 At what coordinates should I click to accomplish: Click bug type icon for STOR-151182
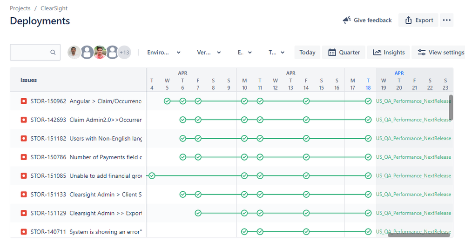[24, 139]
